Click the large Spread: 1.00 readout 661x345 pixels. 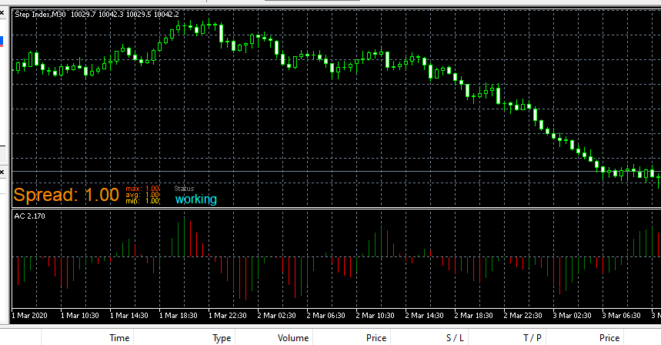[66, 195]
